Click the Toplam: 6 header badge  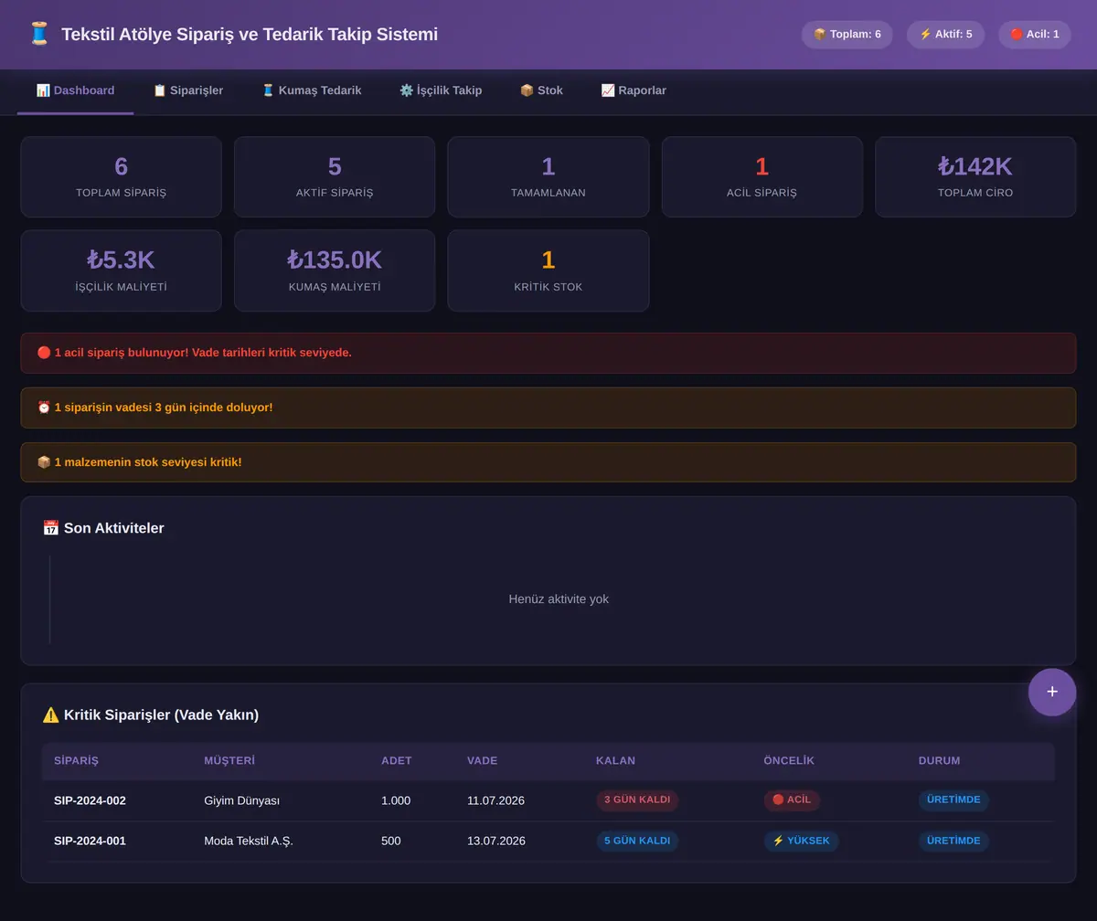(847, 35)
